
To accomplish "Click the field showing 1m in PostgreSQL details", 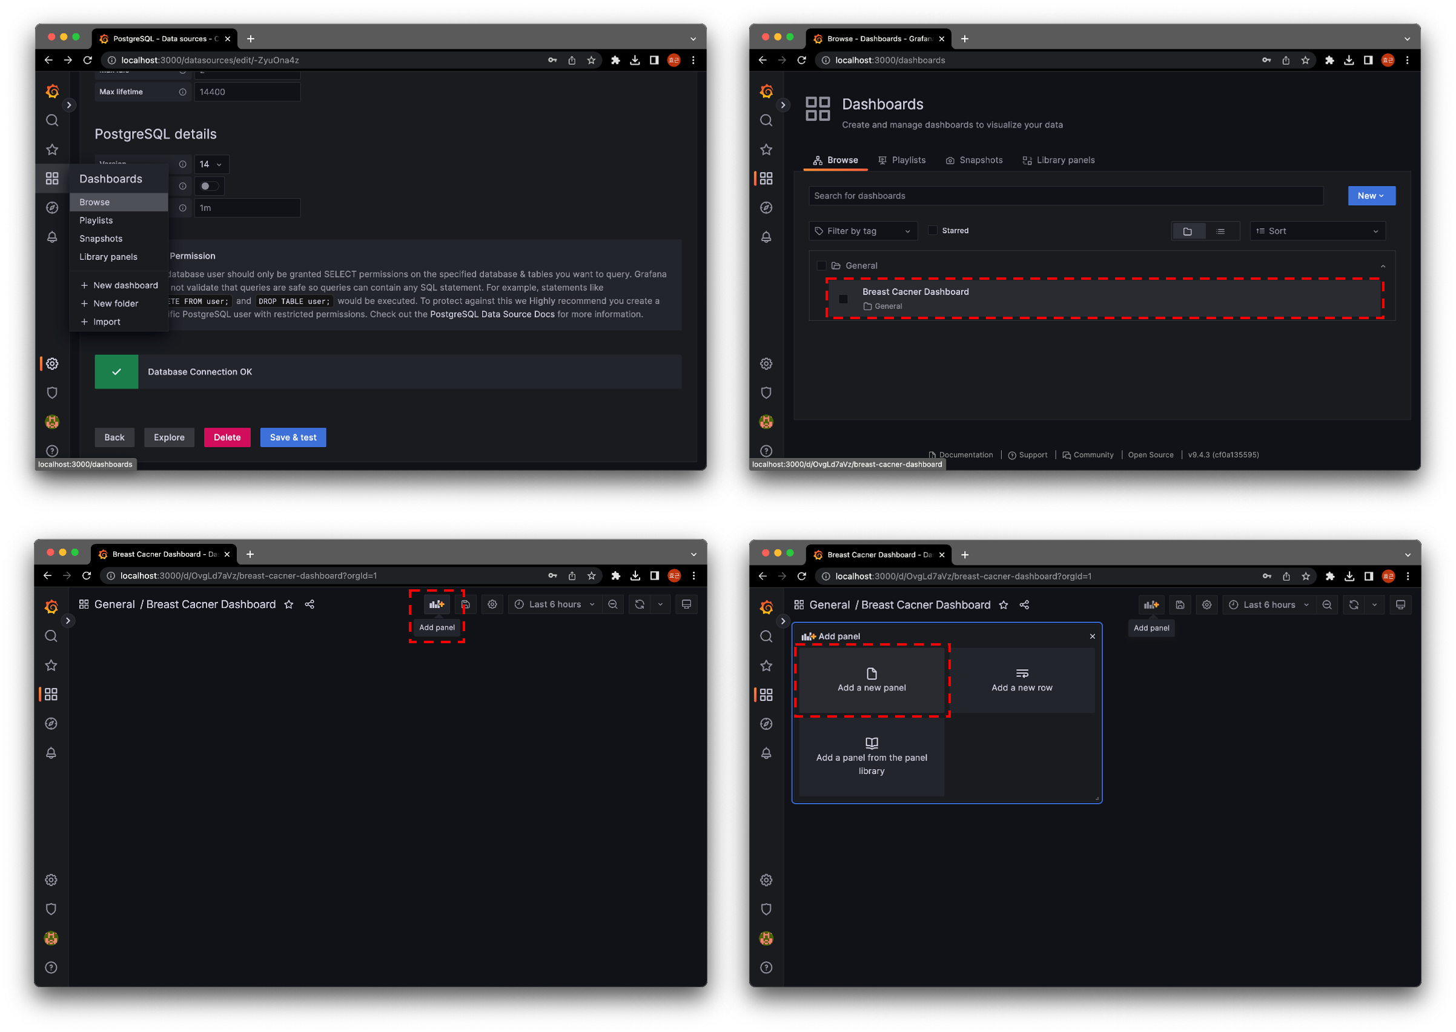I will 247,208.
